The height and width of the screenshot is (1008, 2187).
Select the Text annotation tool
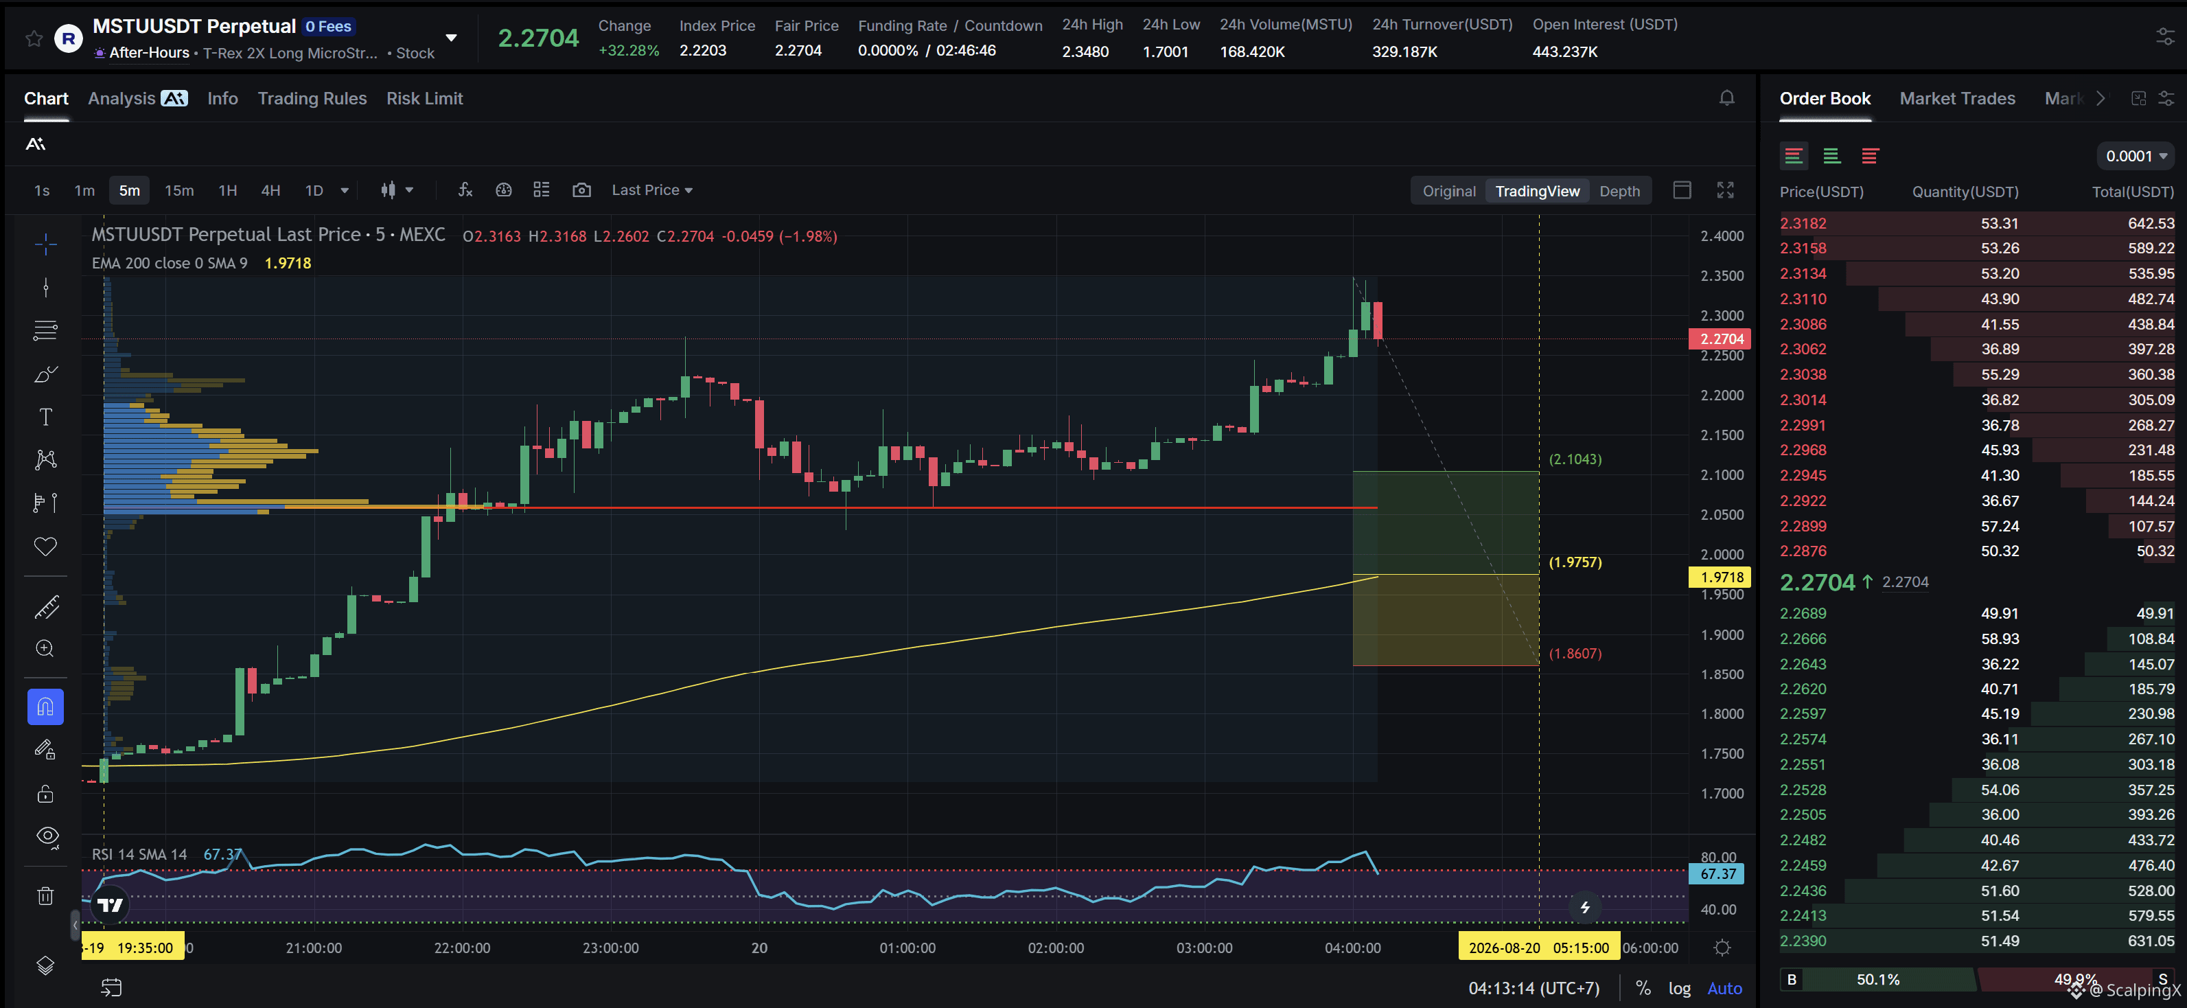click(x=46, y=417)
